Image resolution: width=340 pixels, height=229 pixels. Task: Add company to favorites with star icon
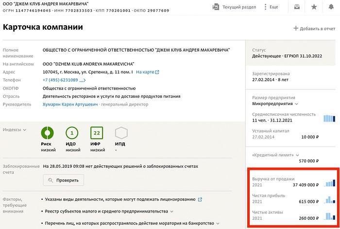coord(314,7)
